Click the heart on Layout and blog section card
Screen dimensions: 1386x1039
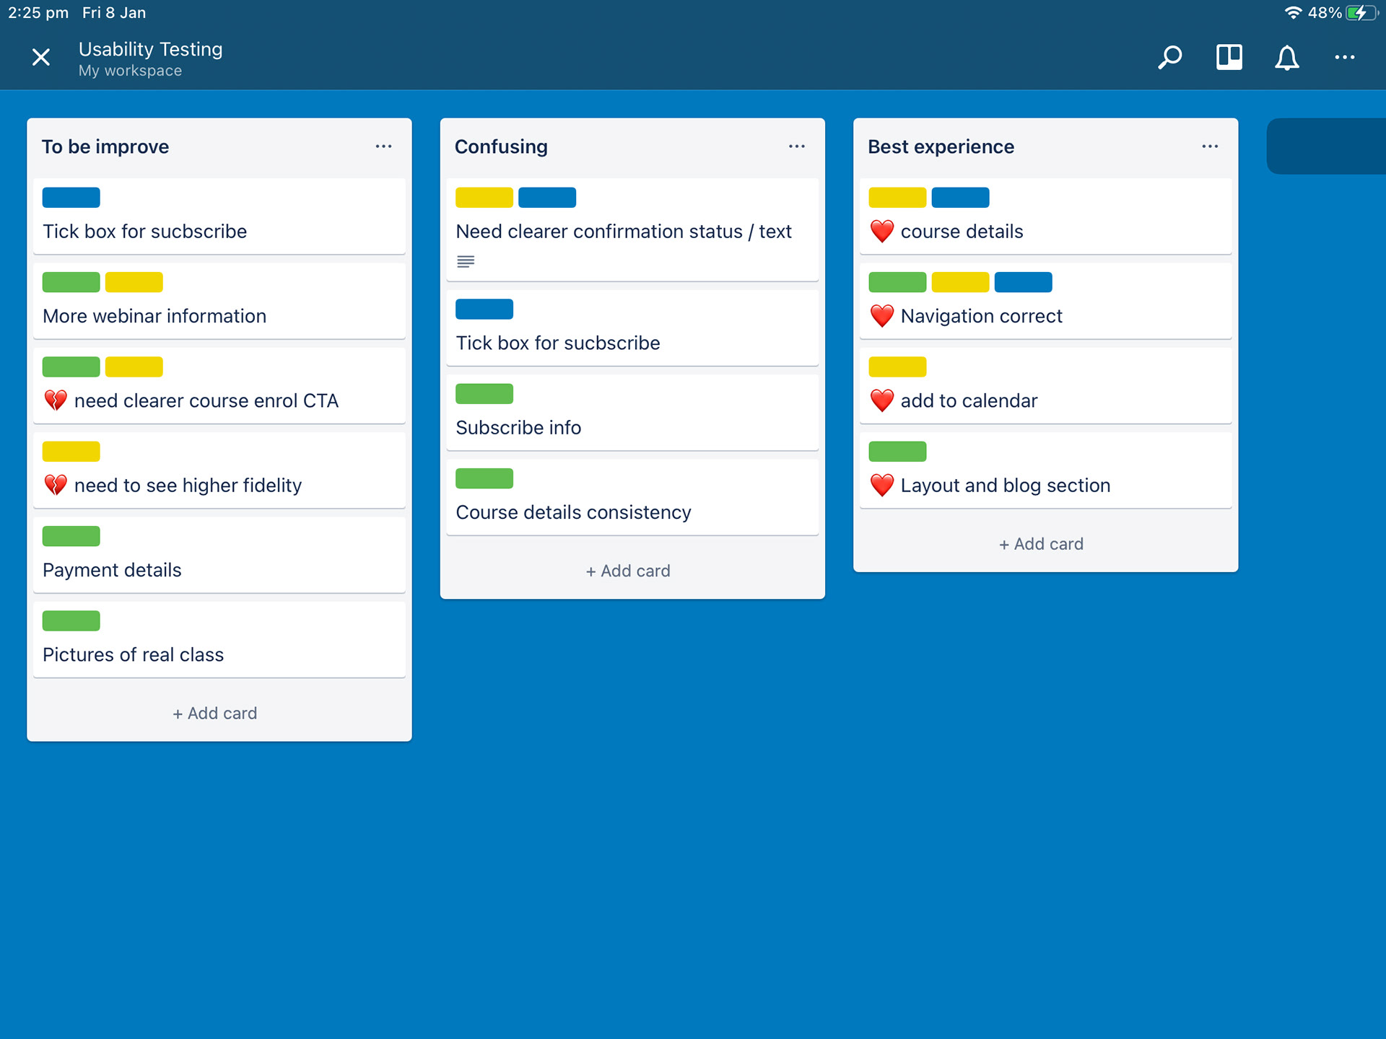coord(881,485)
